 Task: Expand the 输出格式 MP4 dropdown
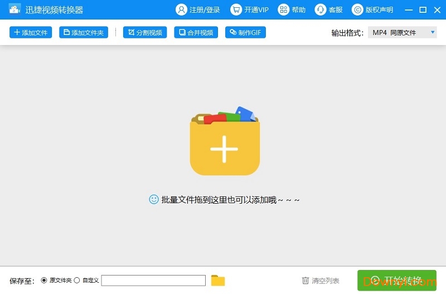[402, 33]
